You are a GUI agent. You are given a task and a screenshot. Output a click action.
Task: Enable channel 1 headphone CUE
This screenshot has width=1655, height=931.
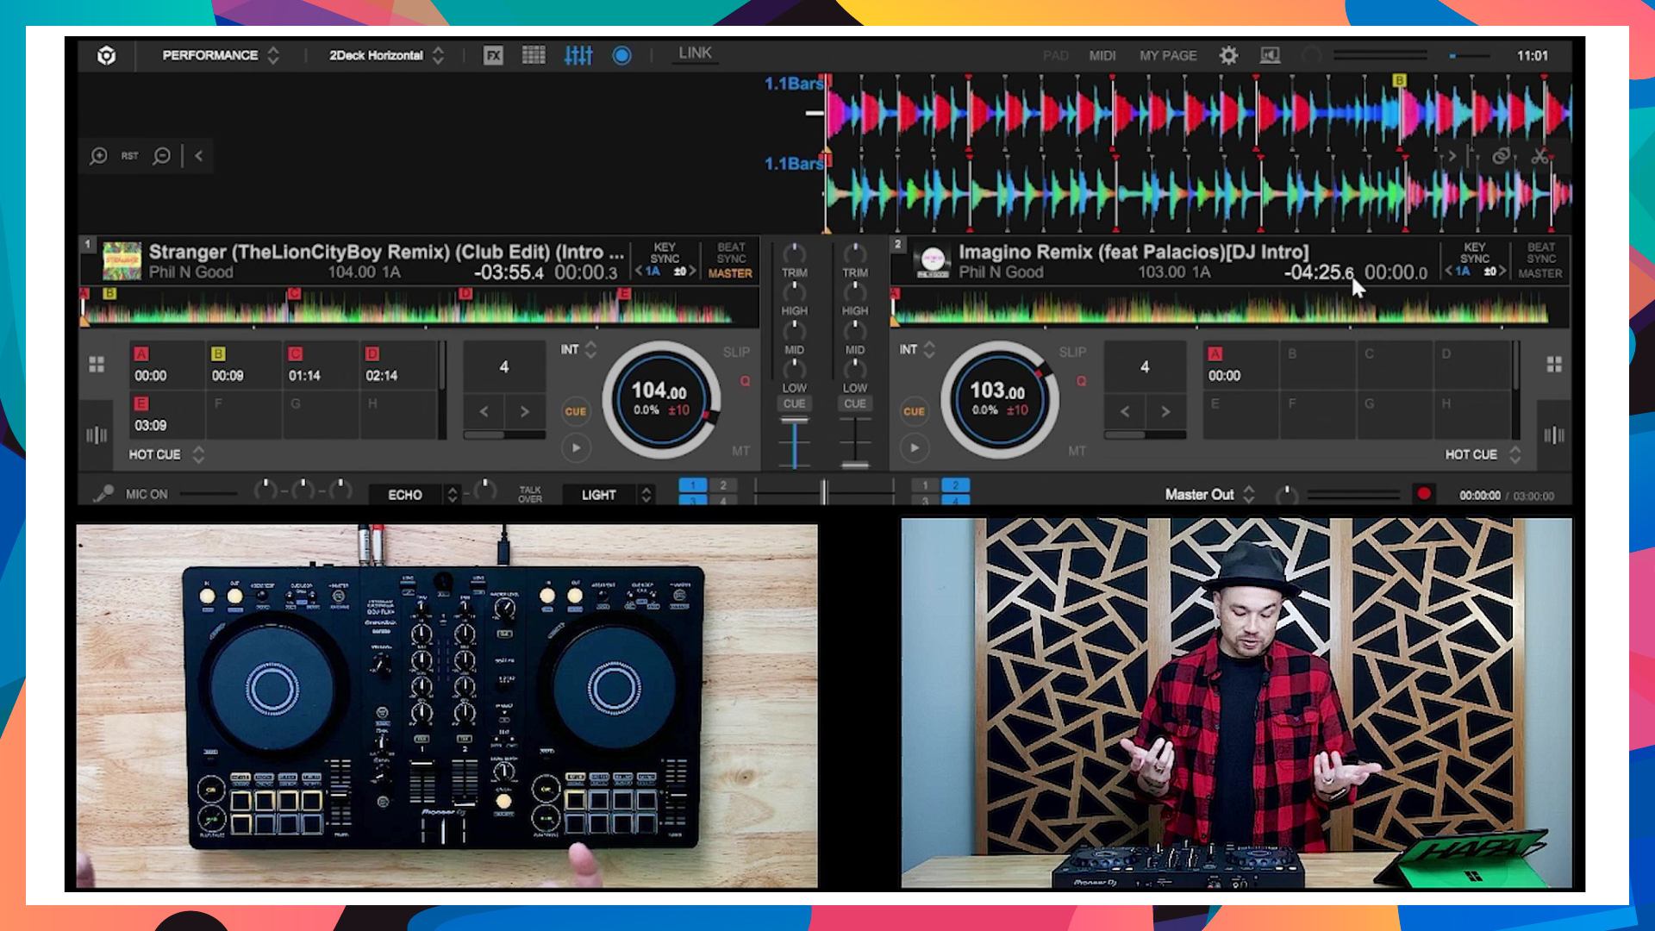(794, 403)
